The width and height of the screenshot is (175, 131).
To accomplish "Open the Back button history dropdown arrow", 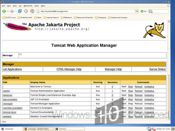I will click(x=8, y=11).
